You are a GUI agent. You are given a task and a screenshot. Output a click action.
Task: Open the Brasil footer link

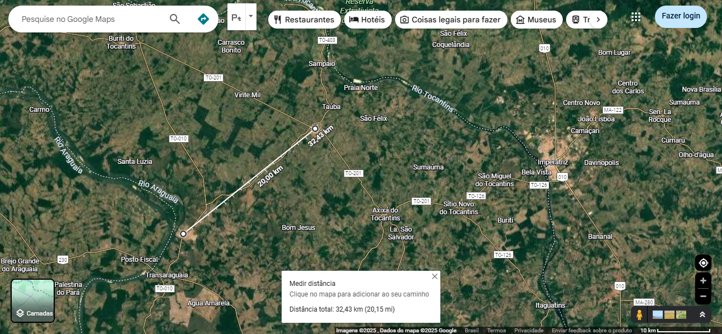[x=472, y=330]
